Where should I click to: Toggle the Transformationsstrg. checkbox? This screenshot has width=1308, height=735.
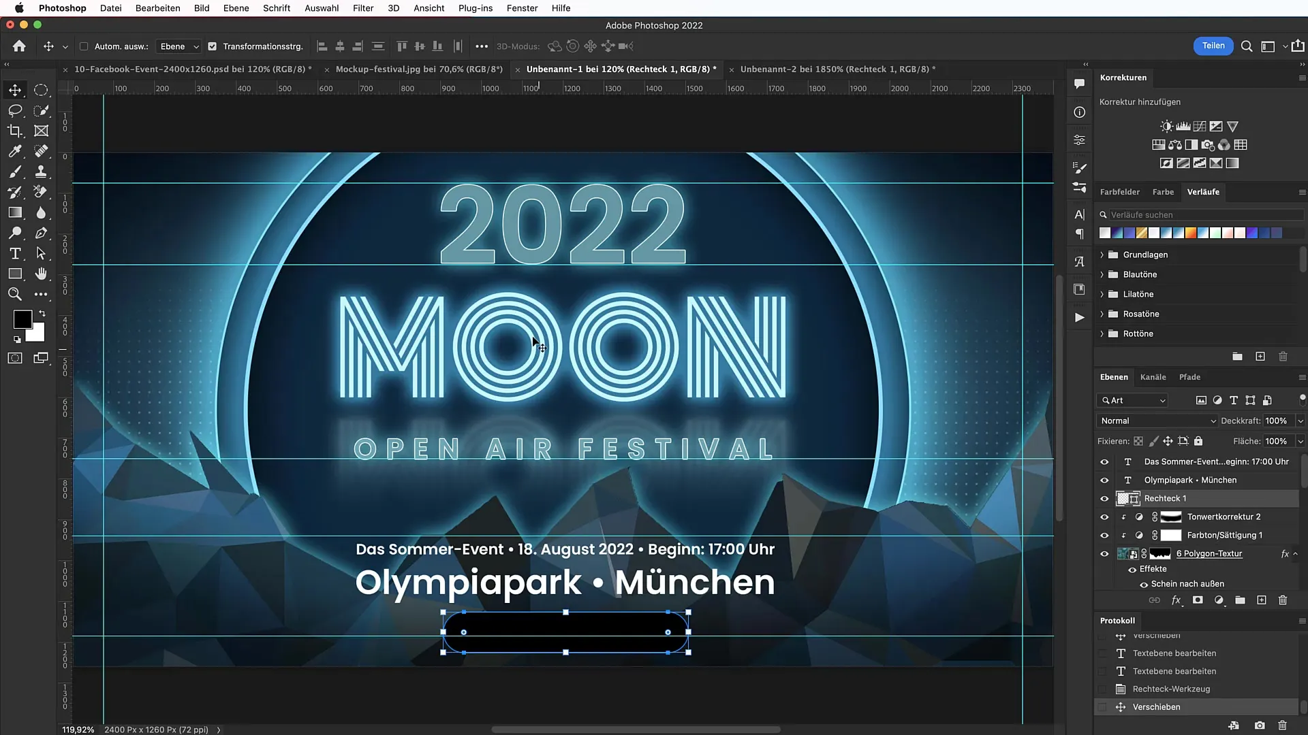(x=212, y=46)
